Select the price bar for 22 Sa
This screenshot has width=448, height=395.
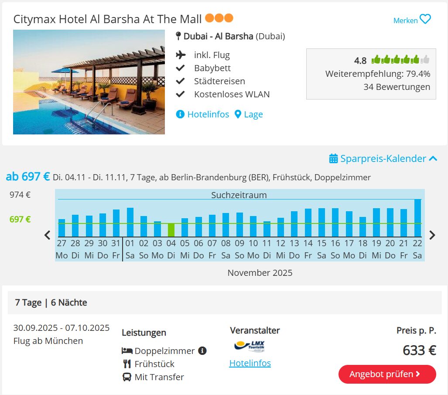point(417,218)
